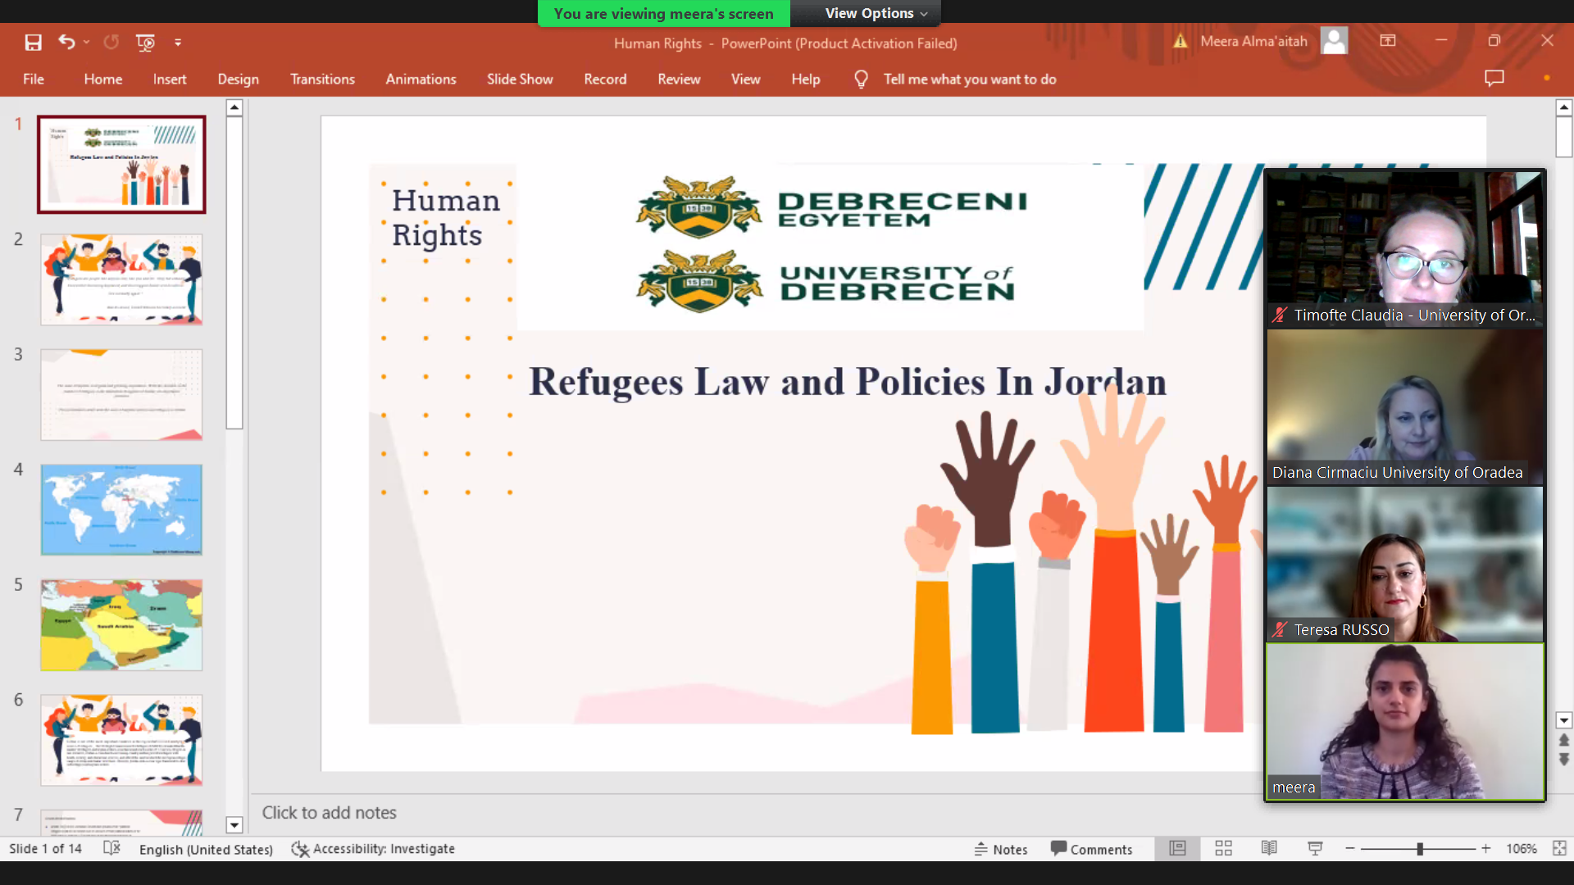Click the English (United States) language button
The image size is (1574, 885).
tap(206, 849)
